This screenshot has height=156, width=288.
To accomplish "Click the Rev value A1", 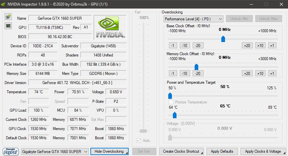I will click(86, 28).
